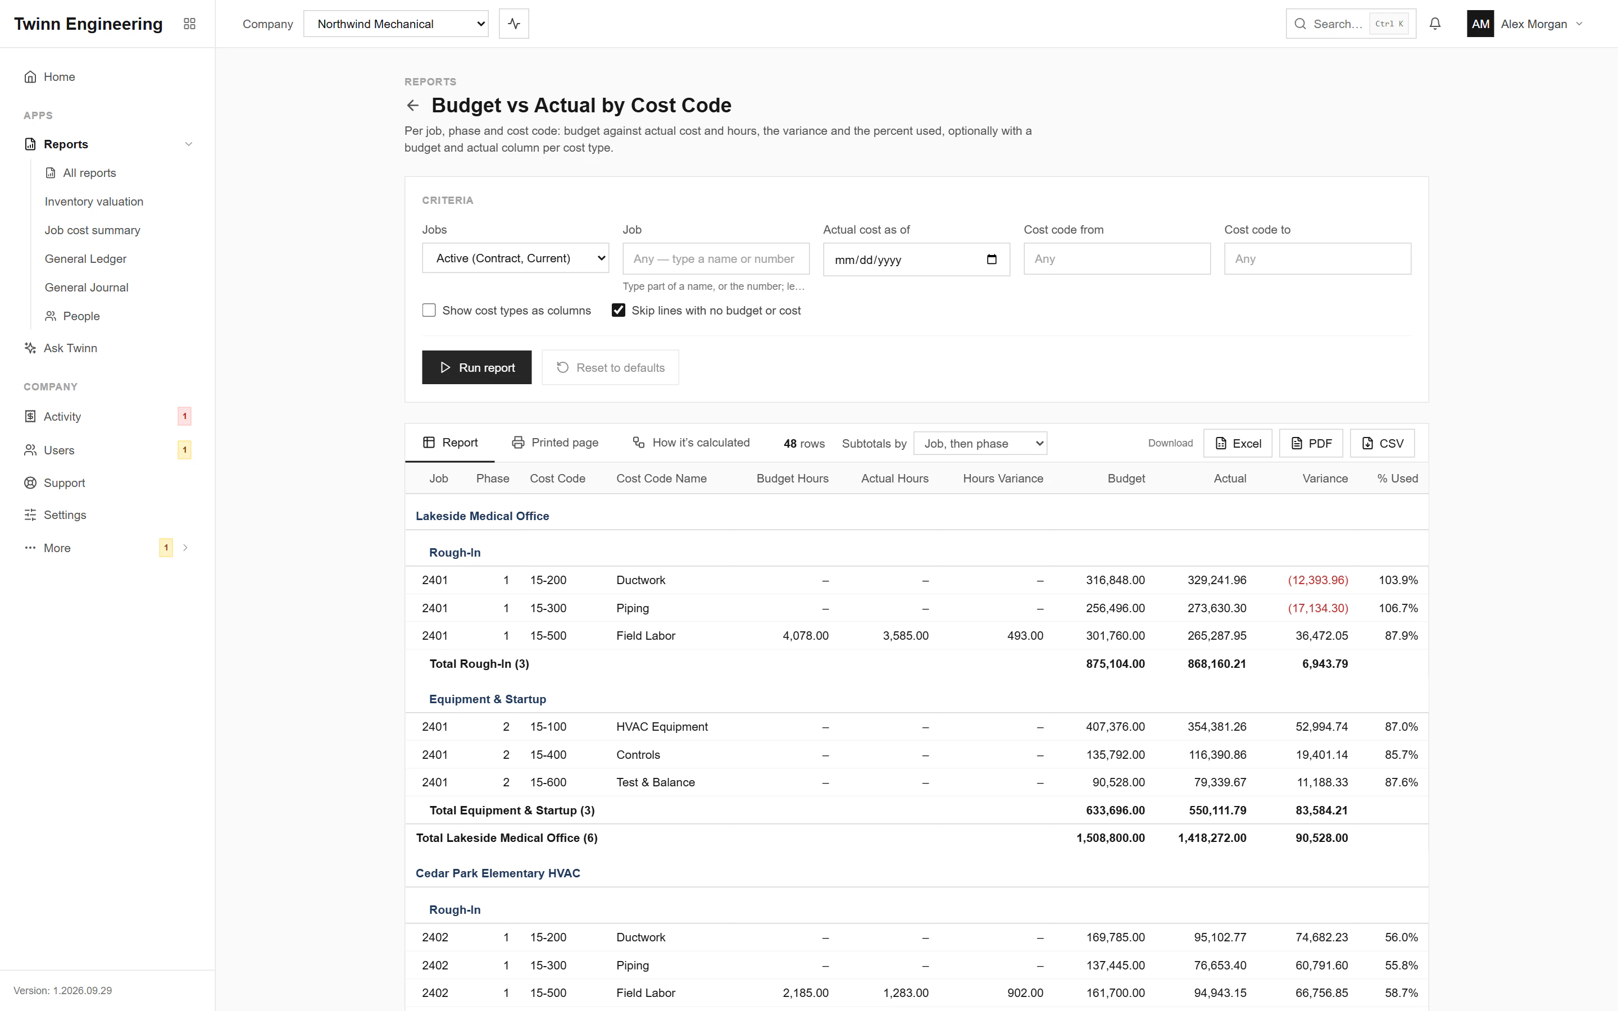Click the Cost Code Name column header

click(x=661, y=479)
